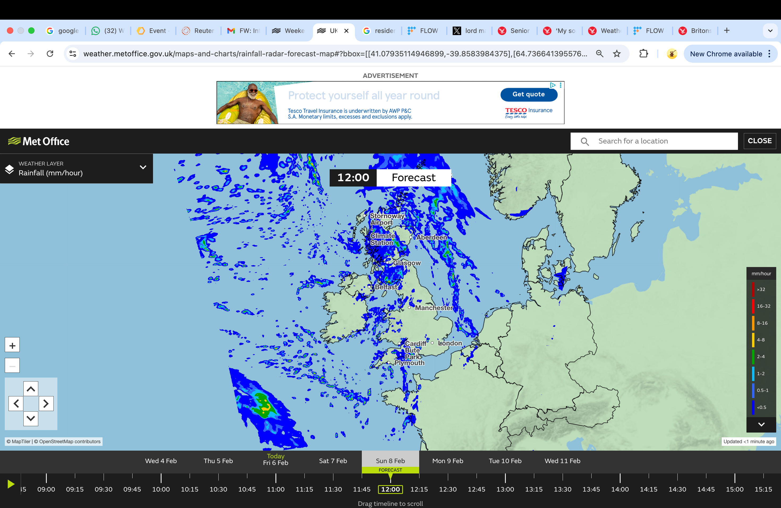The height and width of the screenshot is (508, 781).
Task: Click the browser reload icon
Action: click(50, 53)
